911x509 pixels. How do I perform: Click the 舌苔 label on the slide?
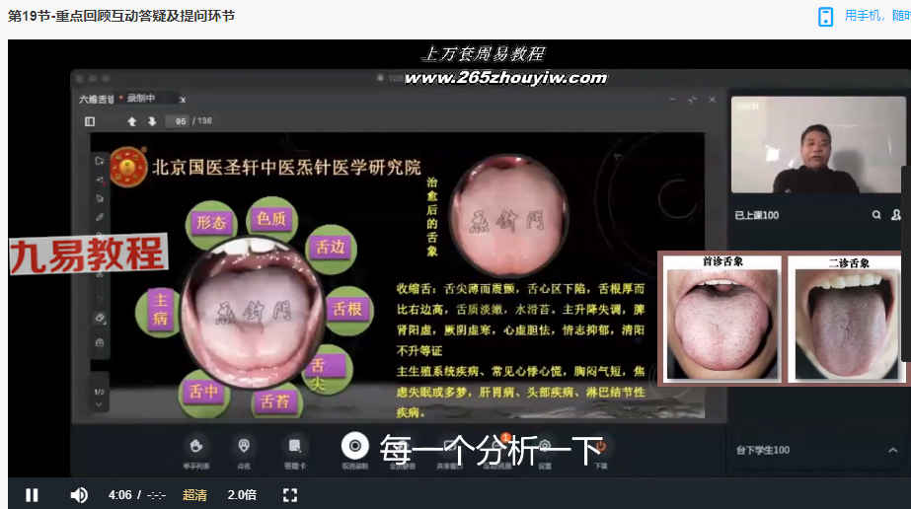click(x=275, y=401)
